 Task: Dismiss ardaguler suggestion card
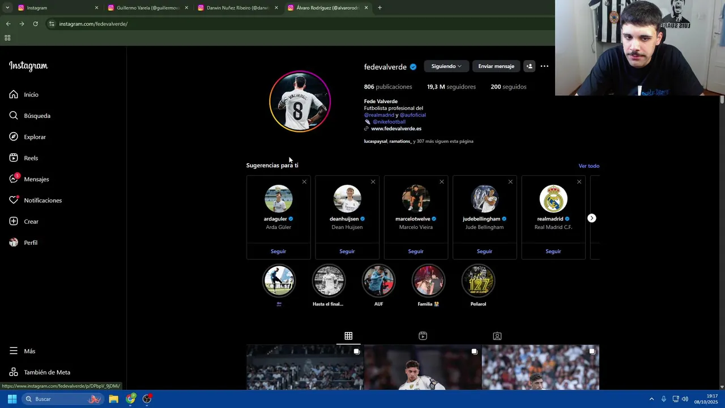click(304, 182)
